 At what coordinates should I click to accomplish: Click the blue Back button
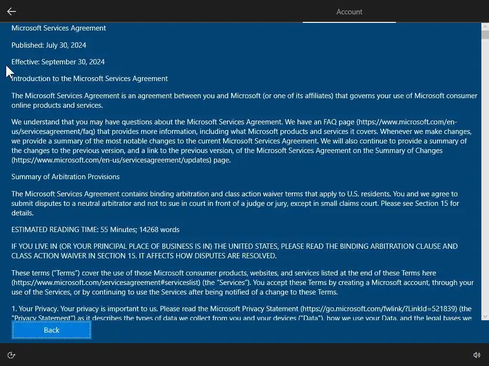(52, 330)
